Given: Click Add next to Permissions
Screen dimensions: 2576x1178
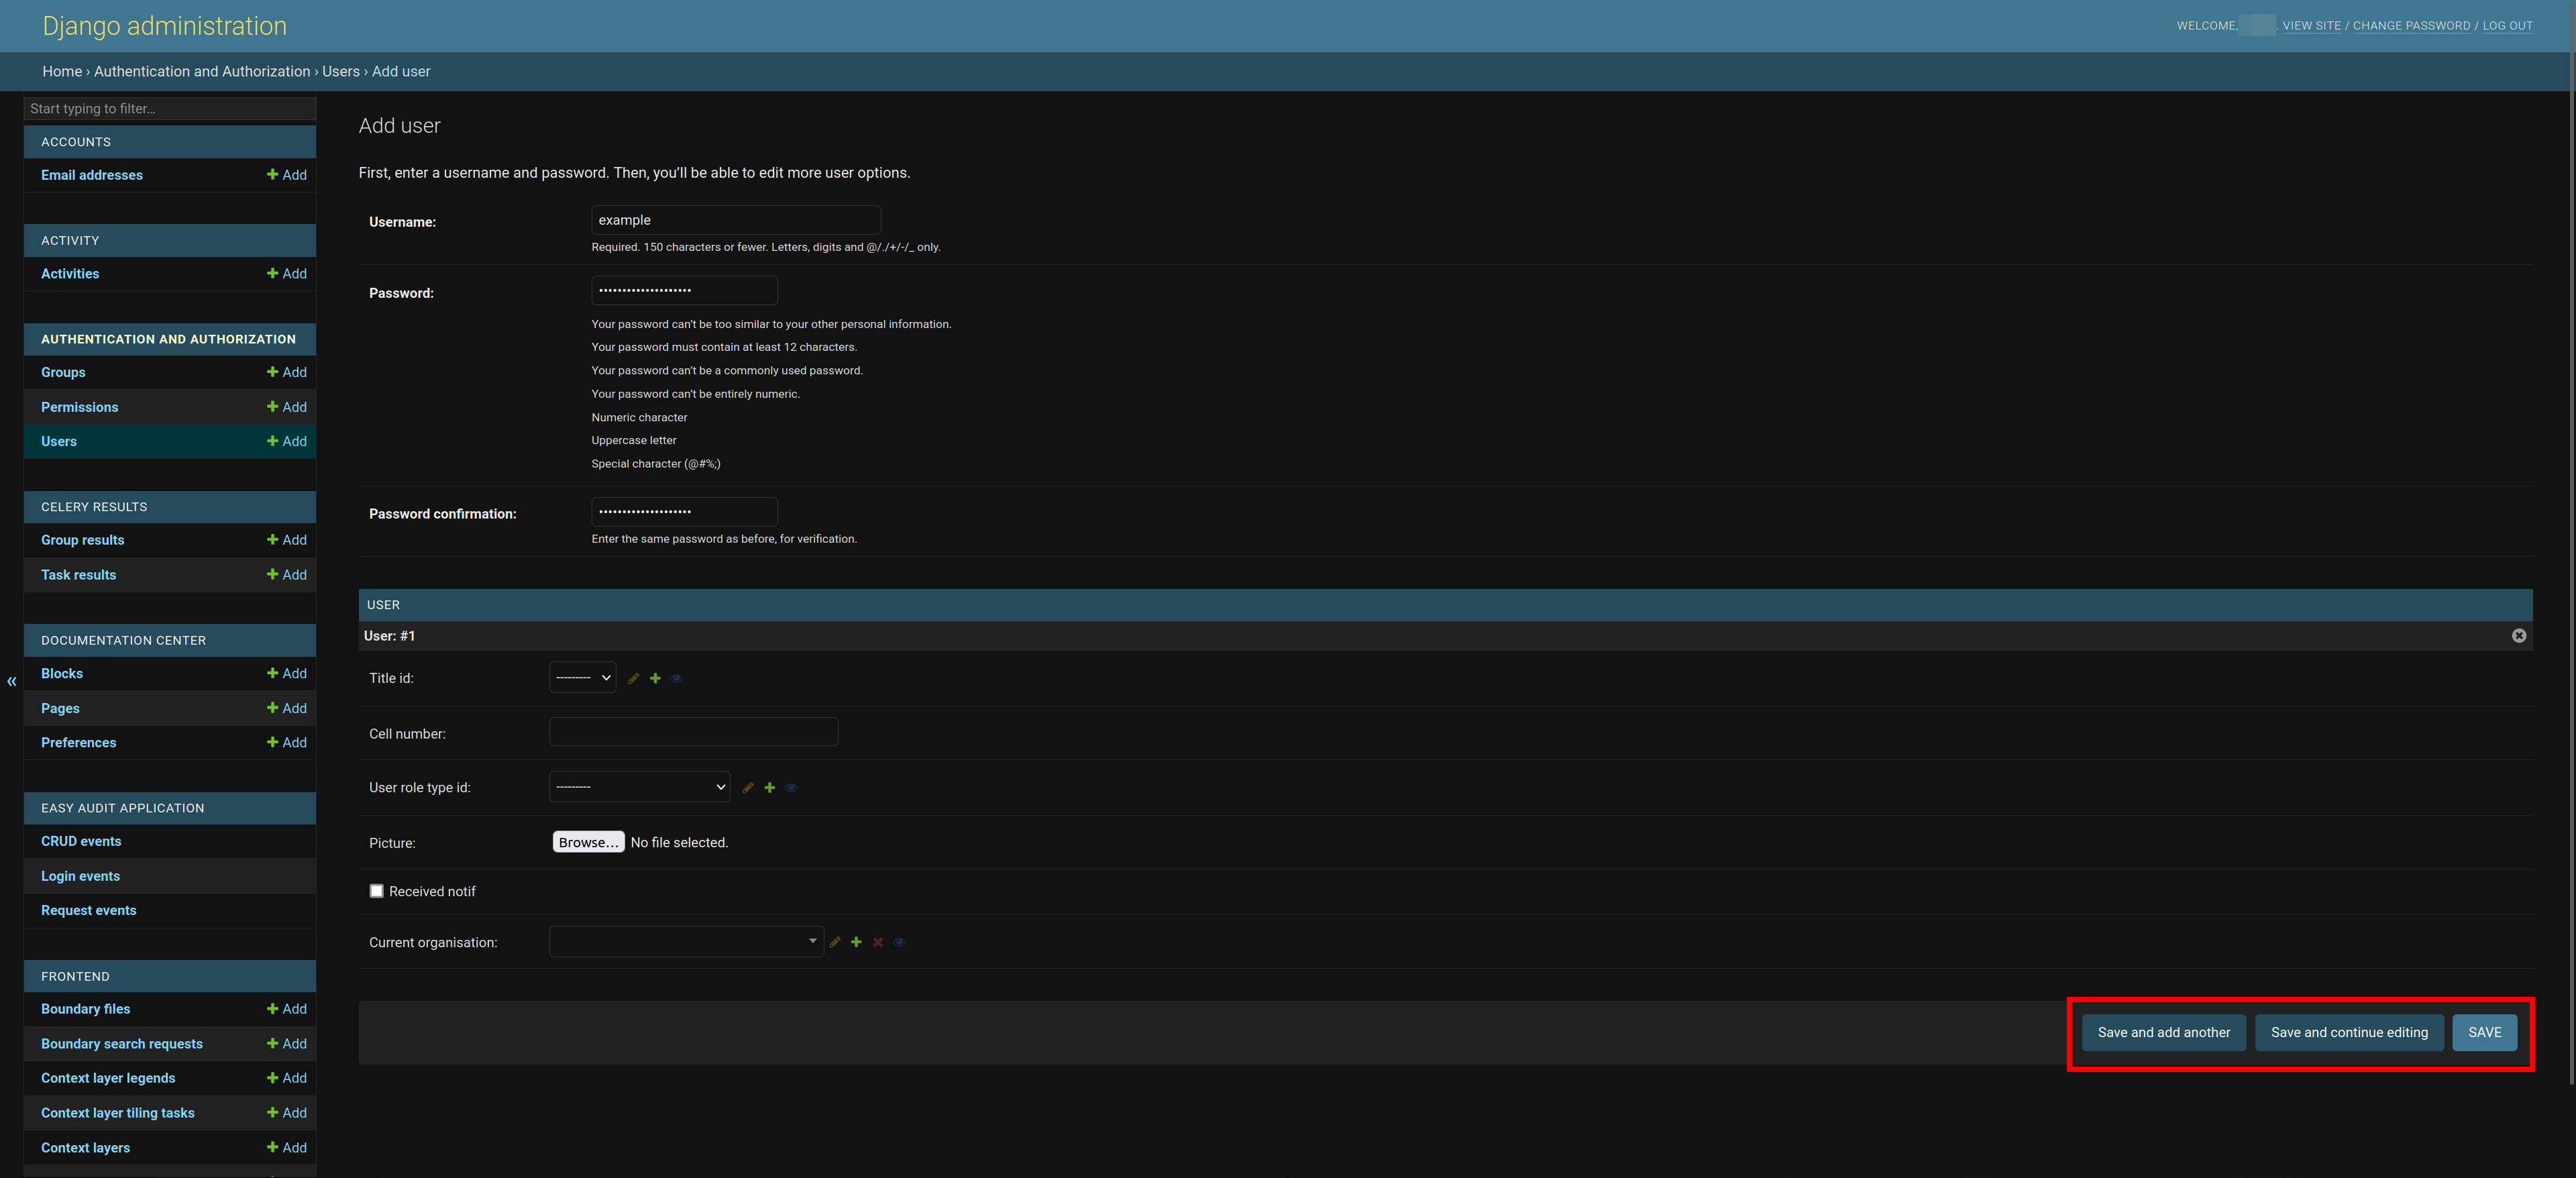Looking at the screenshot, I should tap(287, 407).
